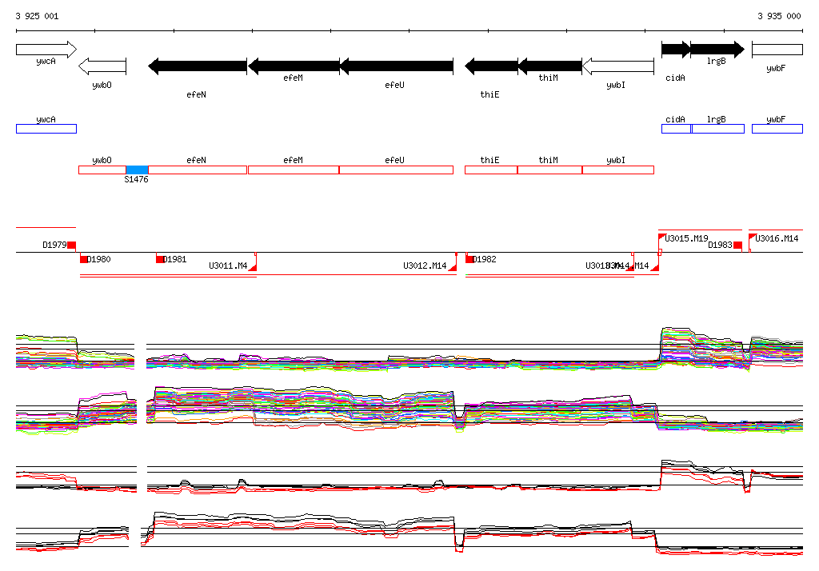Click the D1983 red square marker
819x571 pixels.
pyautogui.click(x=737, y=245)
